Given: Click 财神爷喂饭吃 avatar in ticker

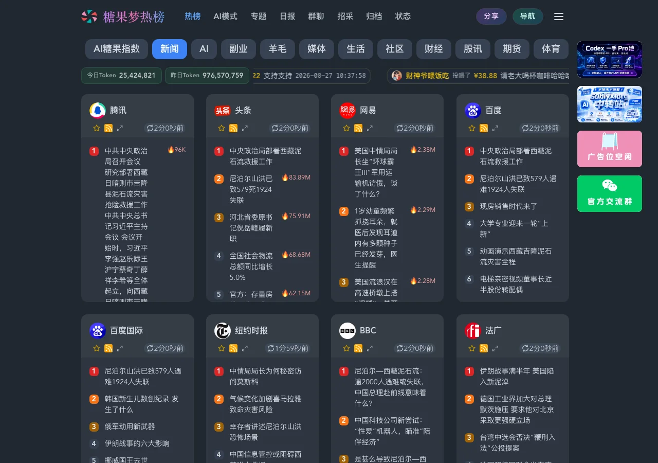Looking at the screenshot, I should [x=397, y=76].
